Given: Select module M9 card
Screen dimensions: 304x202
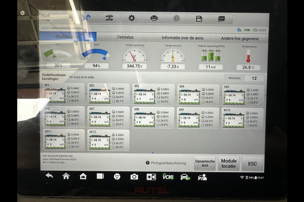Looking at the screenshot, I should point(198,118).
